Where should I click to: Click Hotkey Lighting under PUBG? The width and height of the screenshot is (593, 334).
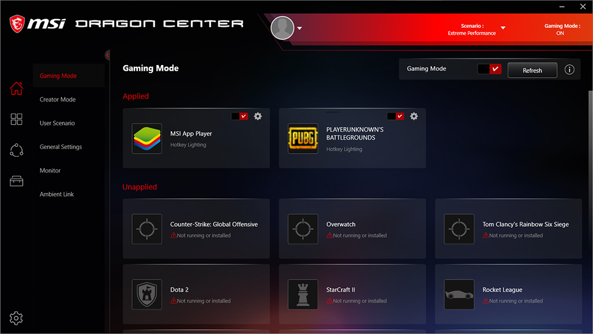[344, 149]
